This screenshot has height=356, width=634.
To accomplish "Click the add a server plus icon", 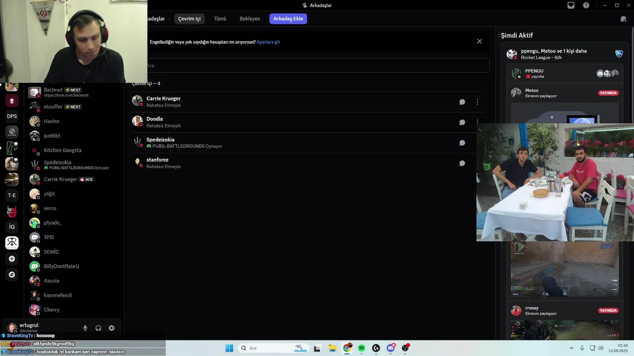I will click(x=12, y=259).
